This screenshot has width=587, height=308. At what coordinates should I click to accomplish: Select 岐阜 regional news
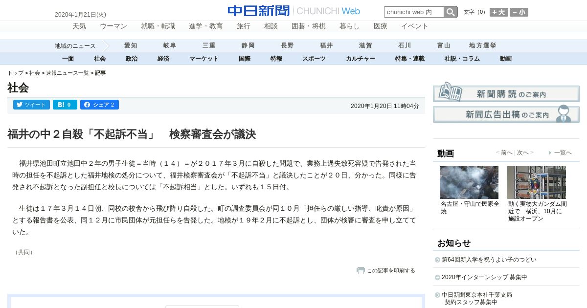pos(170,45)
